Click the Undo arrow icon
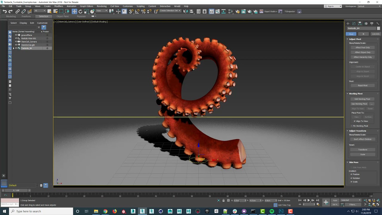 (x=4, y=11)
